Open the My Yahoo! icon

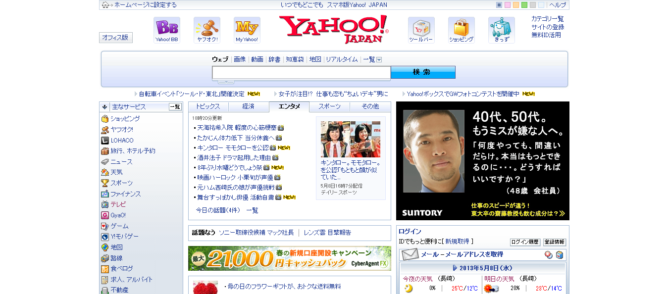click(247, 30)
